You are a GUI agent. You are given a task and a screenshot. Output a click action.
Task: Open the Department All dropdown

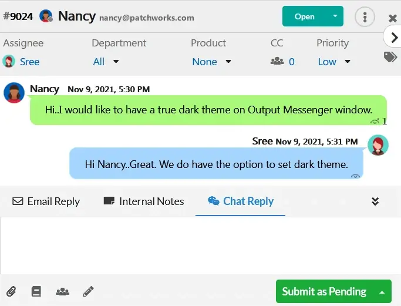(106, 62)
